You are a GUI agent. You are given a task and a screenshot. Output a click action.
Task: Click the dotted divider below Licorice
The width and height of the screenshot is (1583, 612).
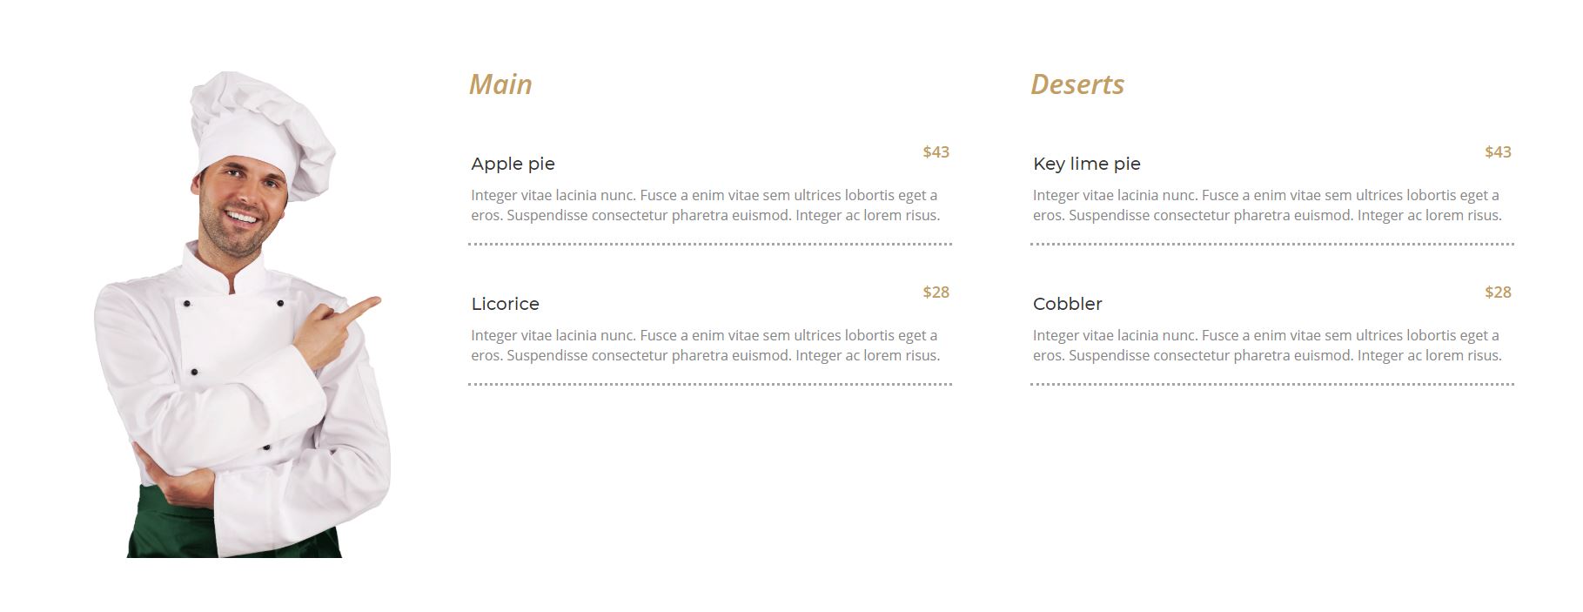point(710,384)
